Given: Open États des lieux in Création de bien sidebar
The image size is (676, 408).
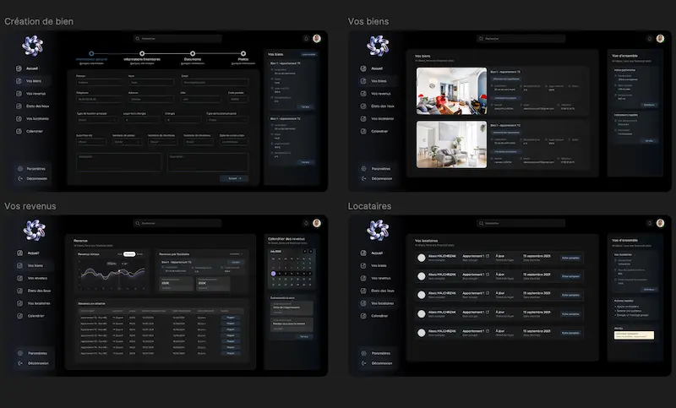Looking at the screenshot, I should [x=33, y=106].
